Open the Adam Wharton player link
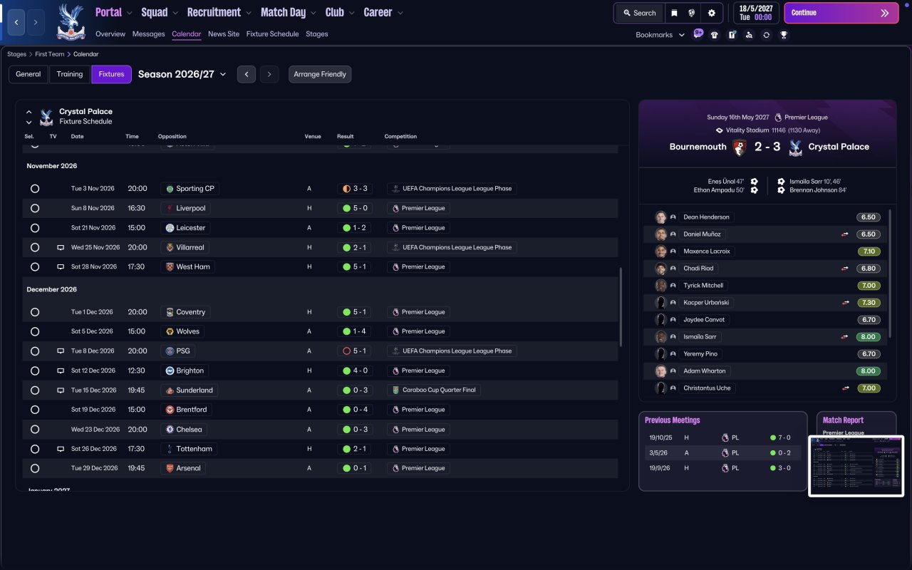912x570 pixels. (704, 371)
